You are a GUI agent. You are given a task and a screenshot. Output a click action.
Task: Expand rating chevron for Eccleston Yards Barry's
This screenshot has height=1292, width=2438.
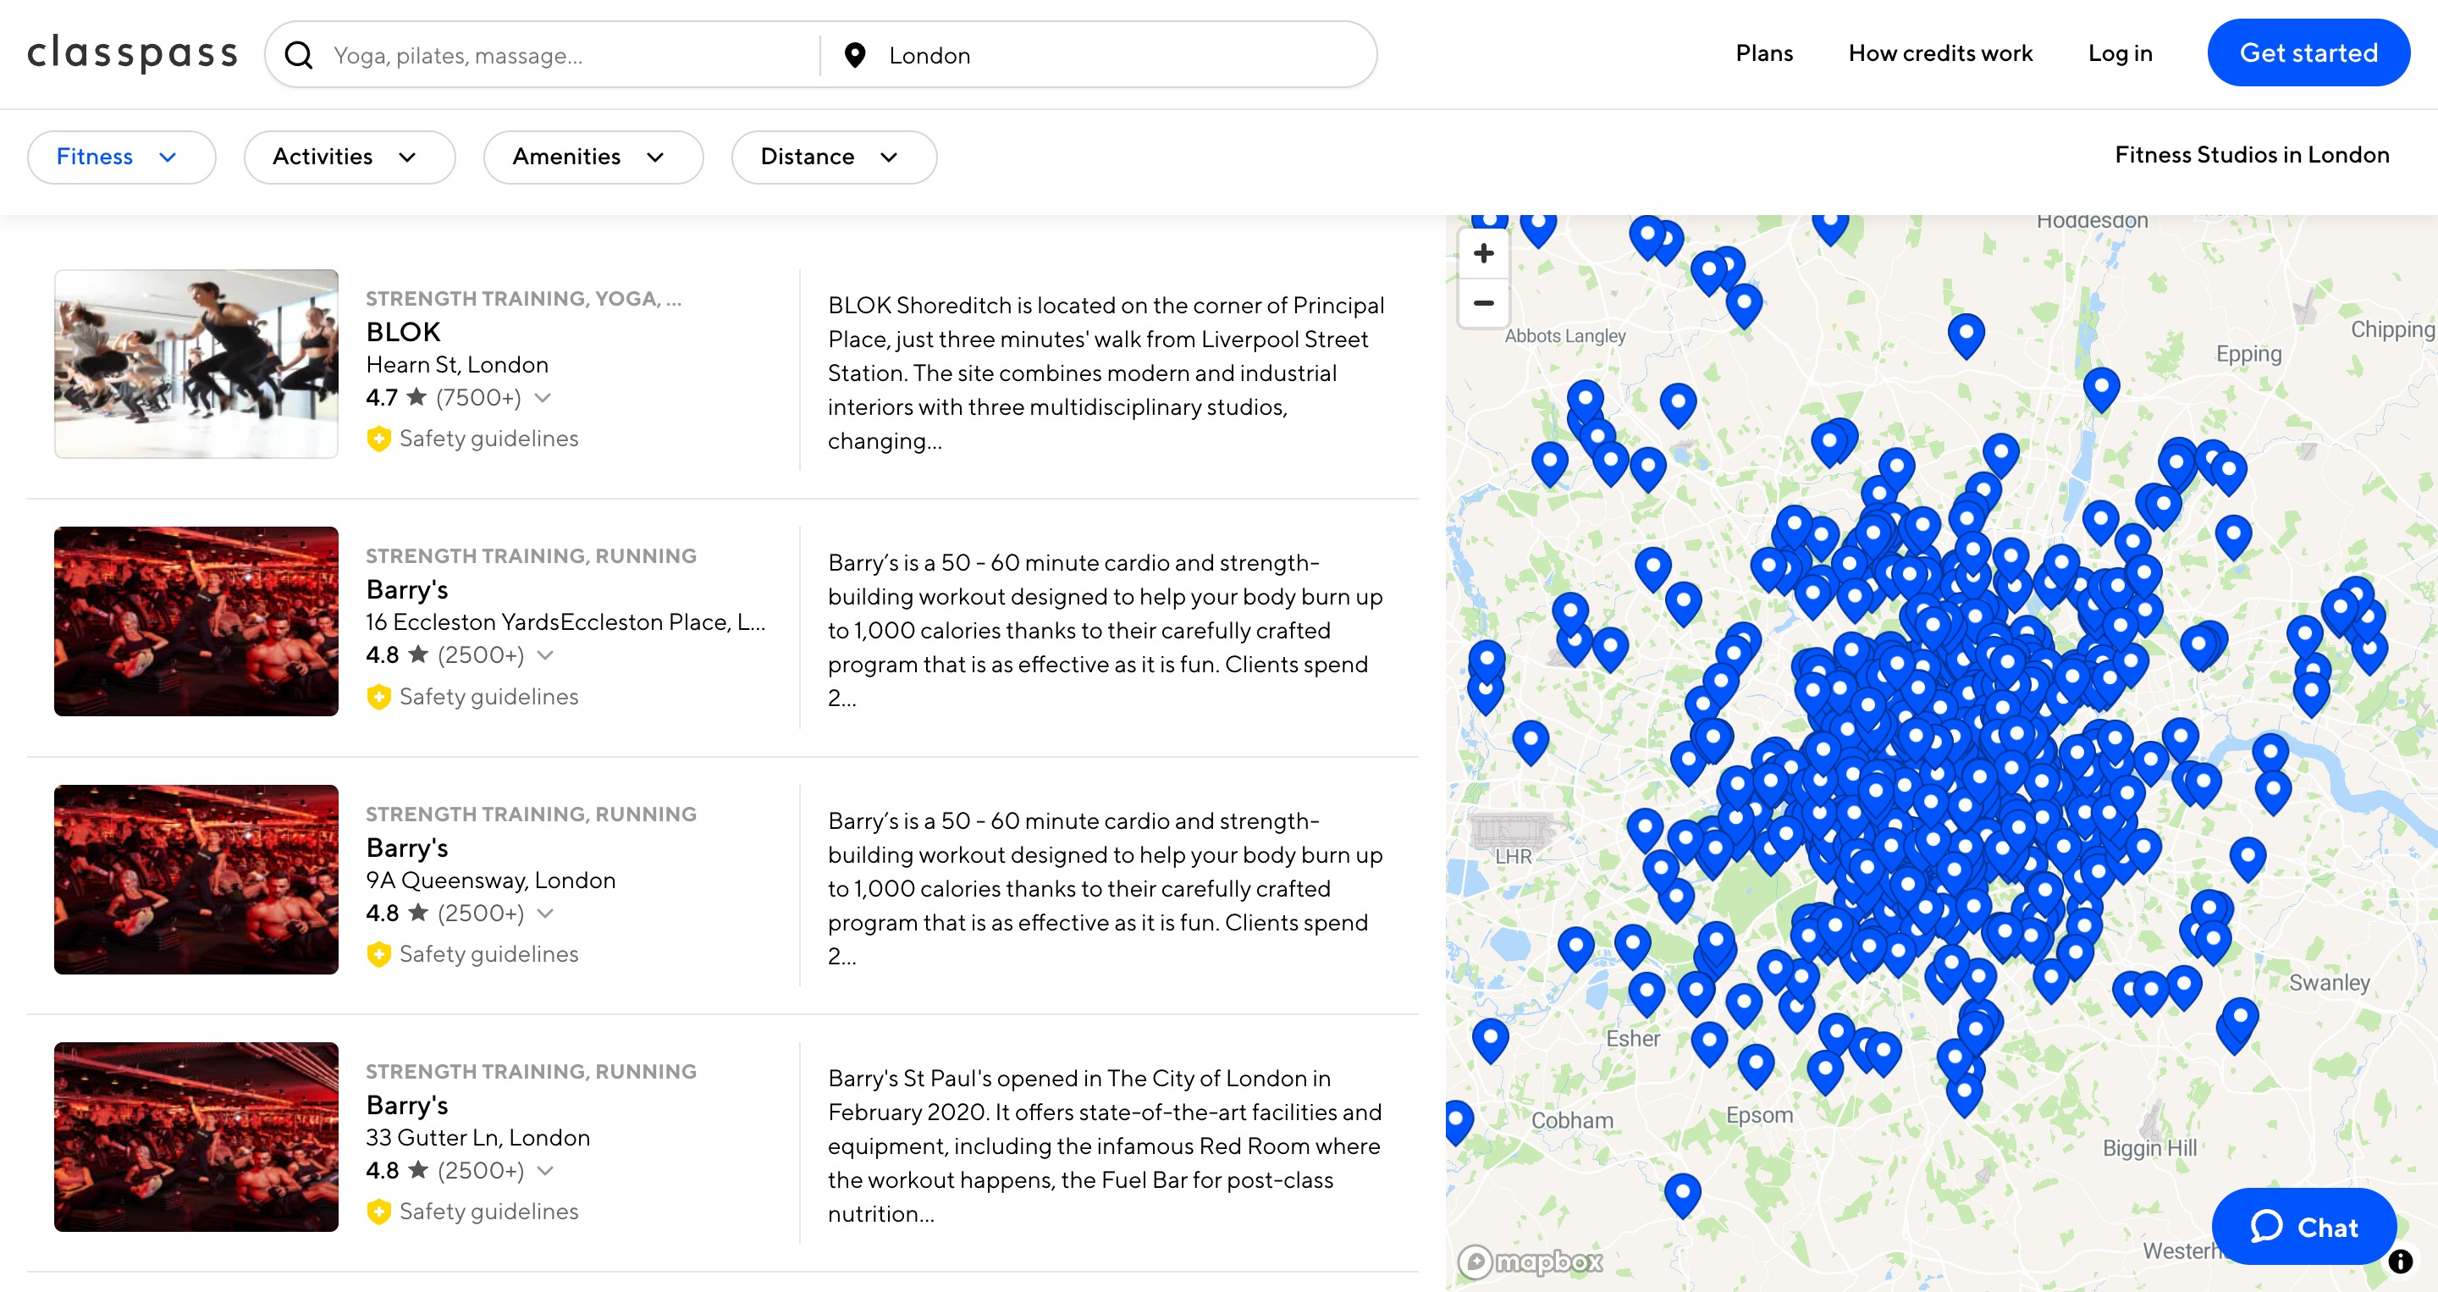click(x=545, y=655)
